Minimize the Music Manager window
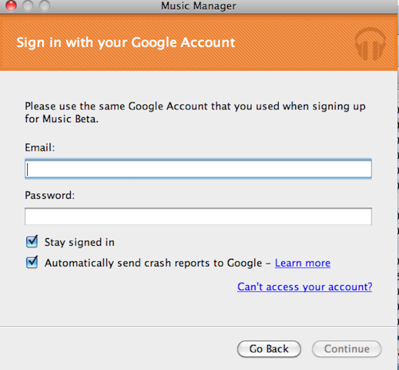 (x=28, y=6)
